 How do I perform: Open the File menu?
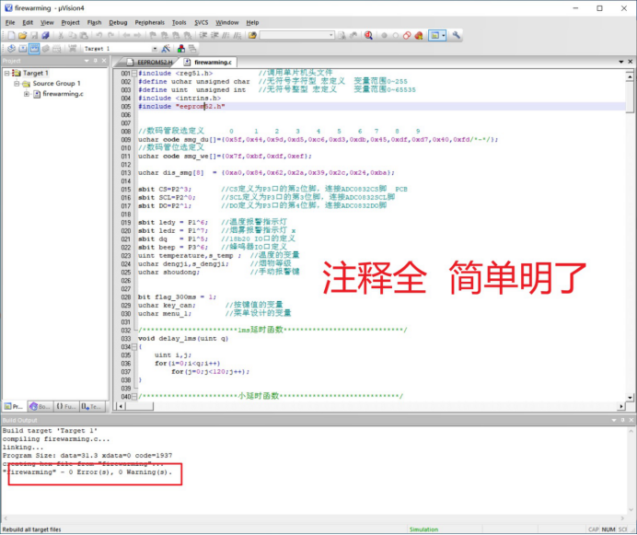point(10,22)
